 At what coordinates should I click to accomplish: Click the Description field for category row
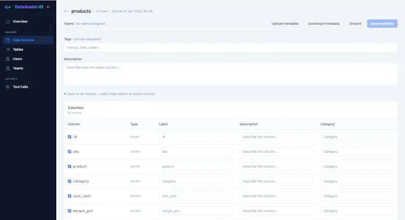coord(276,182)
